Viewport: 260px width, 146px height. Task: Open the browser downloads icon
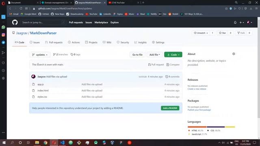(251, 9)
